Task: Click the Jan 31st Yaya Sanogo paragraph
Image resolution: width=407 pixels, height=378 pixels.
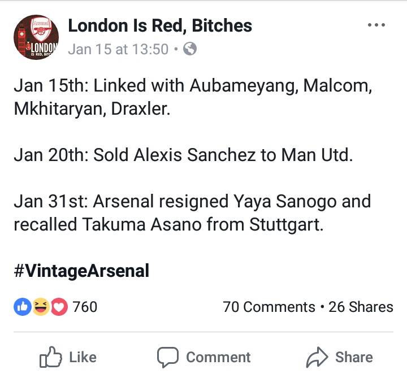Action: (x=192, y=214)
